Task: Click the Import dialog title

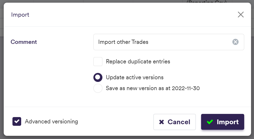Action: coord(20,15)
